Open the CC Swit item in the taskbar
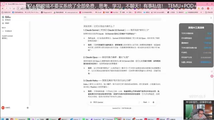Viewport: 214px width, 120px height. point(127,119)
